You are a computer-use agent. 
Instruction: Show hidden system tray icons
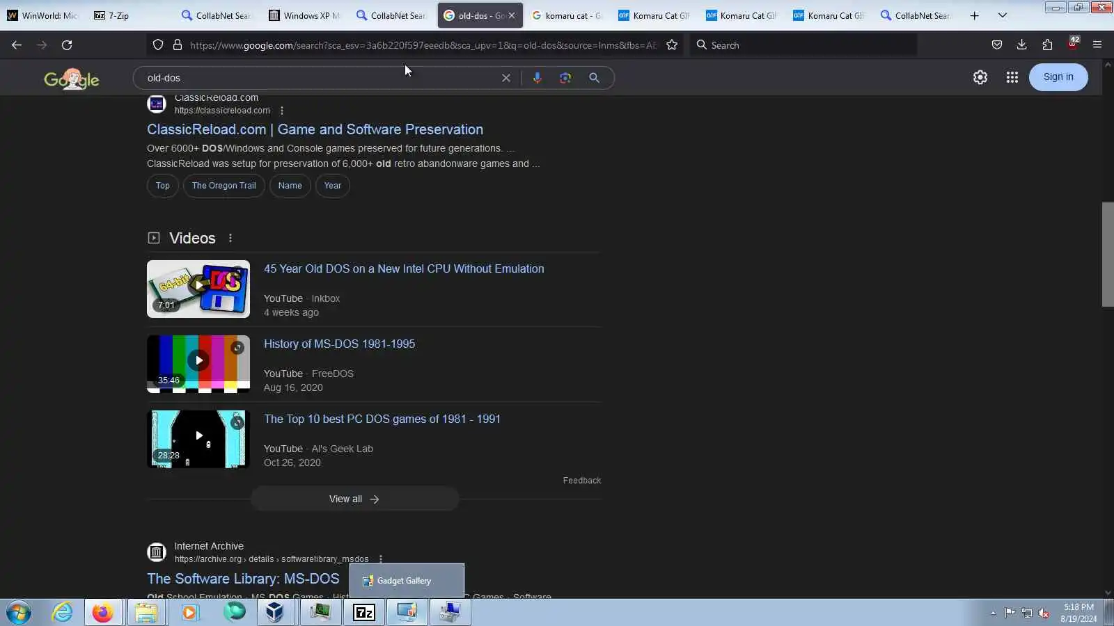click(993, 613)
